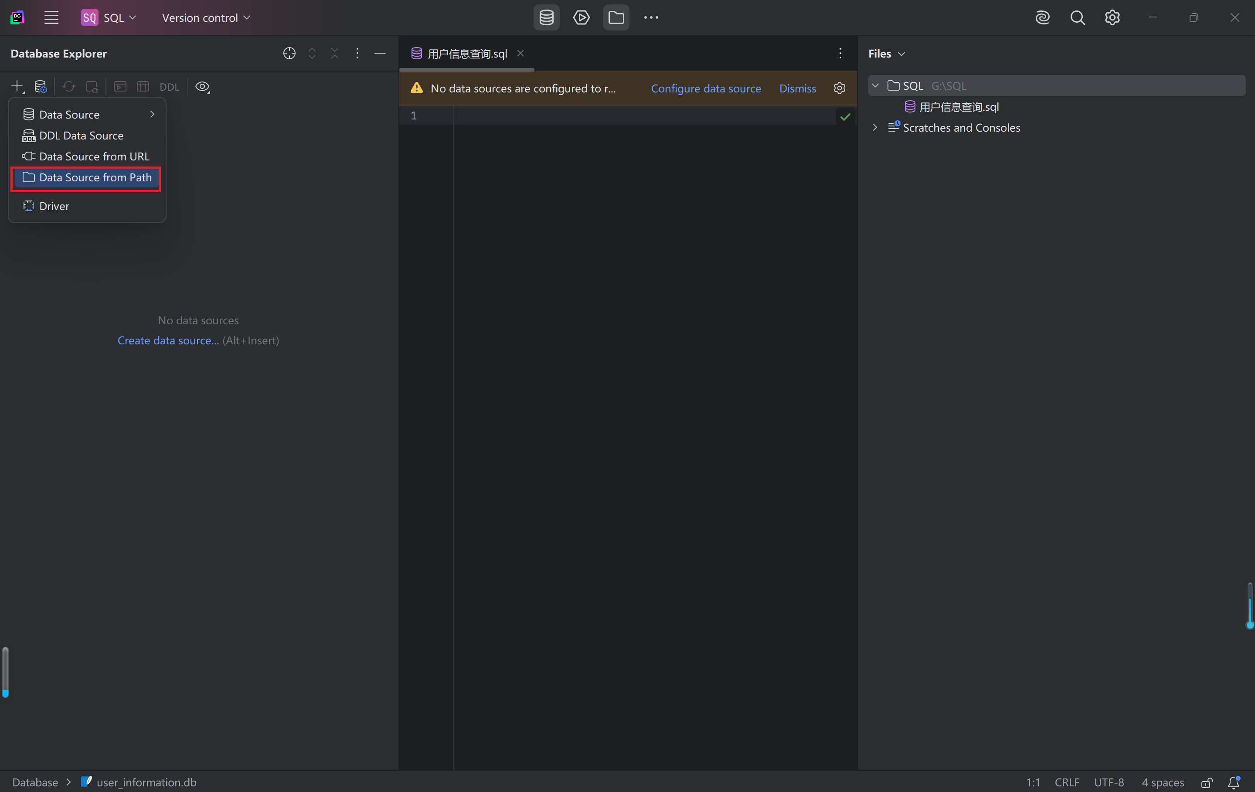Click the right-side blue slider handle

tap(1249, 625)
